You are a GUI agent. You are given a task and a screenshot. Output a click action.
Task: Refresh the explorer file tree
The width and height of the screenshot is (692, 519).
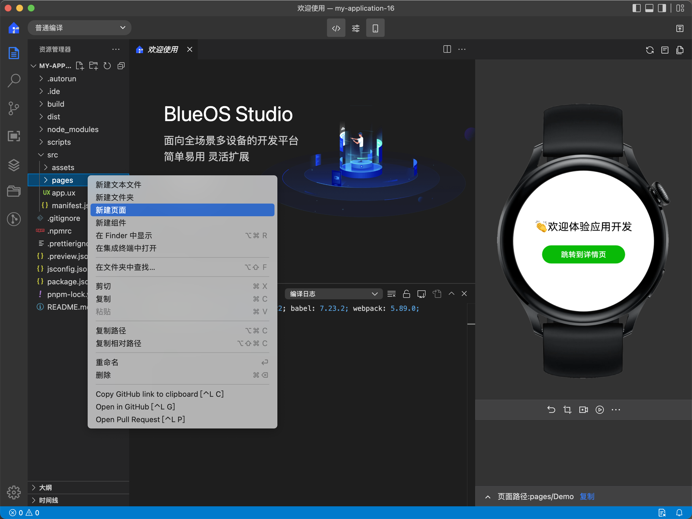click(x=107, y=66)
